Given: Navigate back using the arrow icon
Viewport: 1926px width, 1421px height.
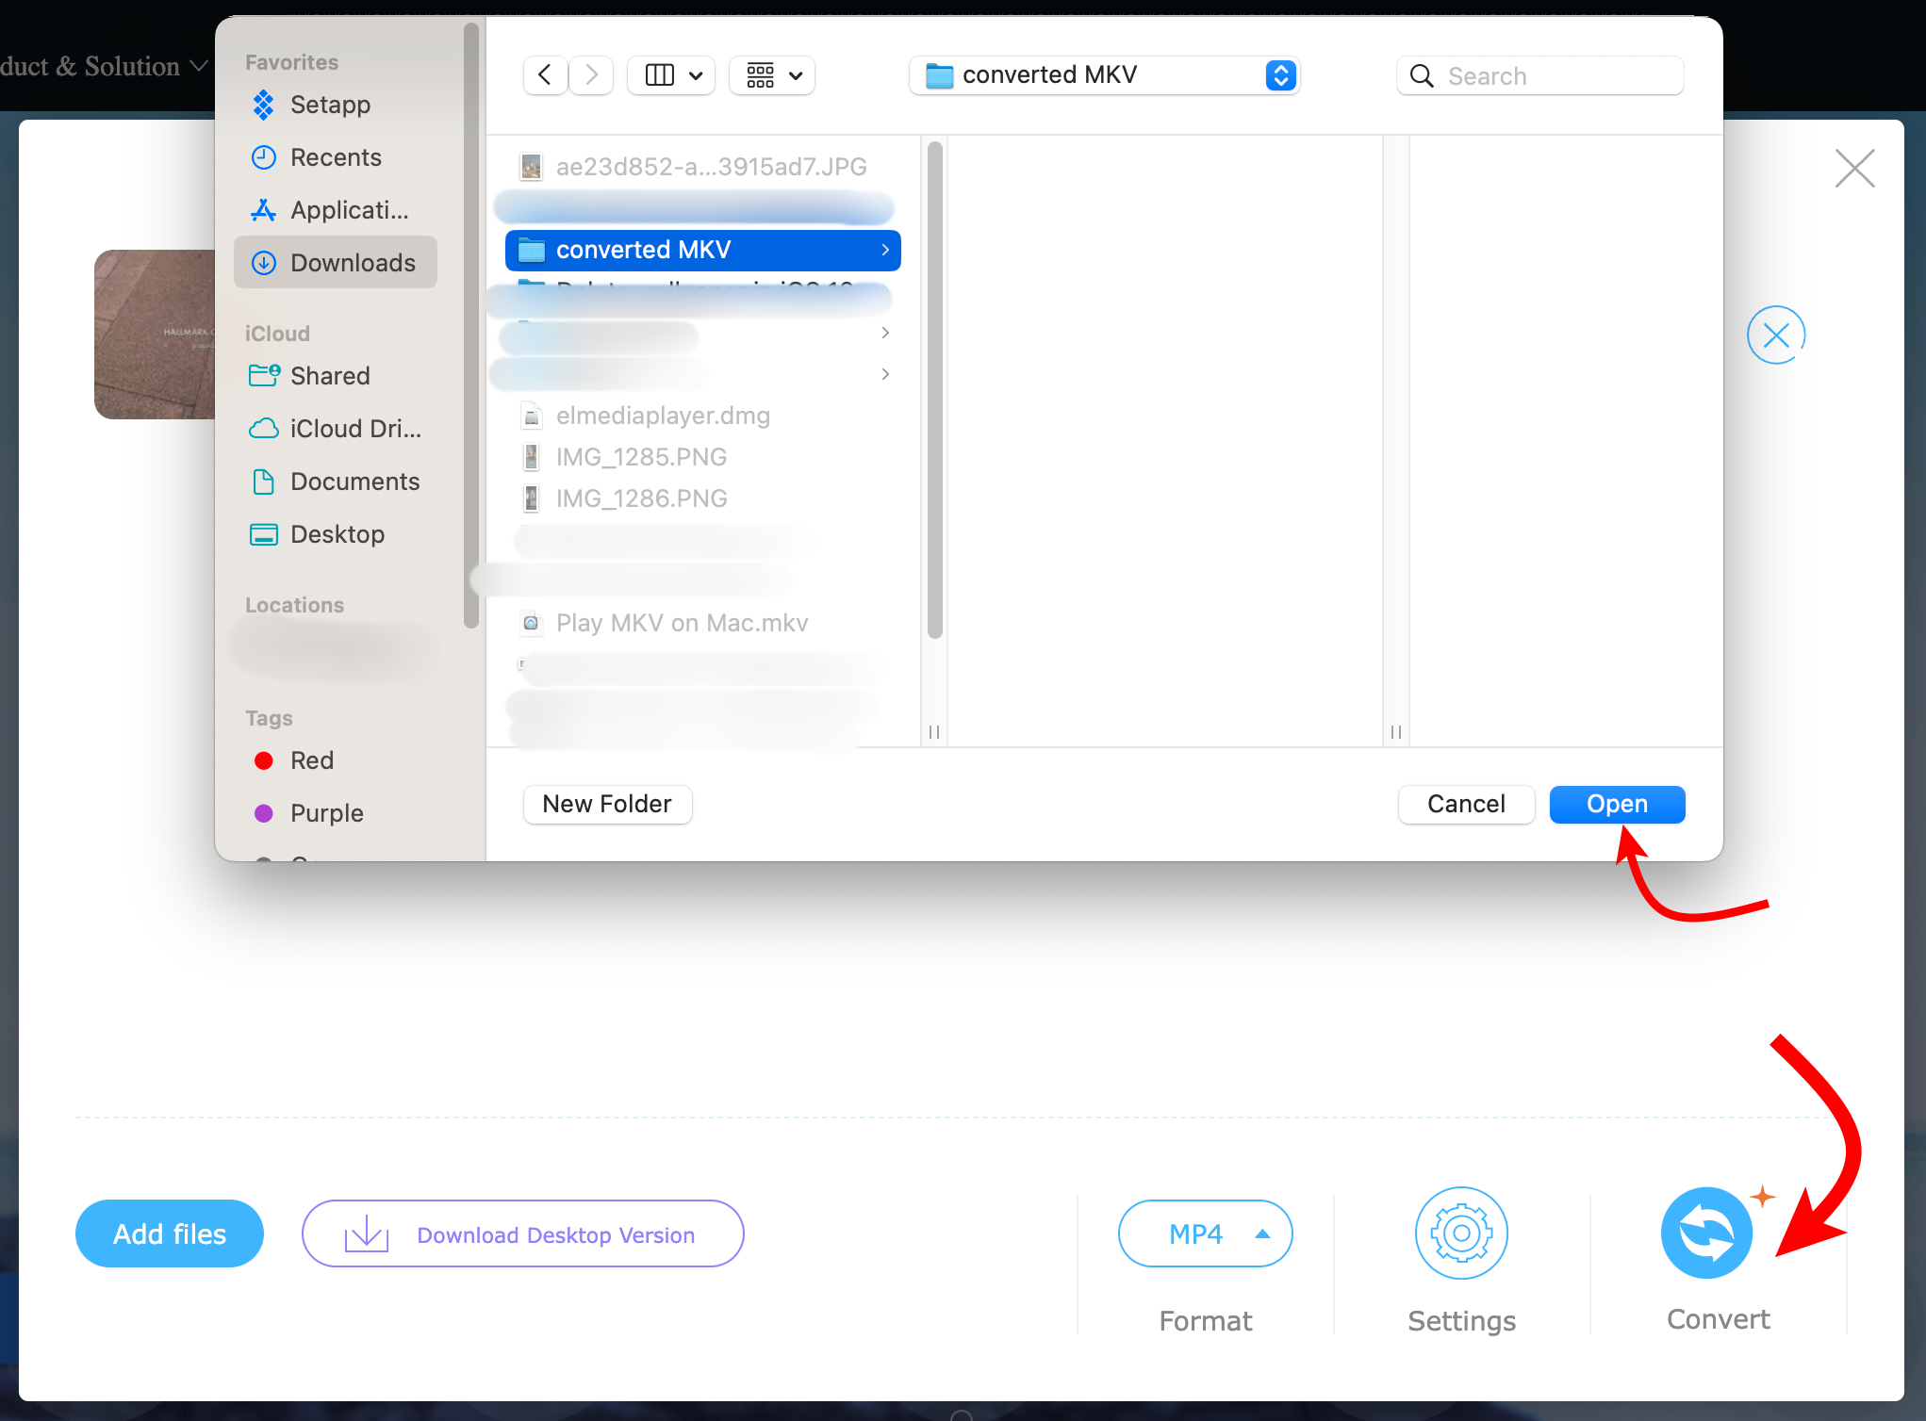Looking at the screenshot, I should (x=546, y=74).
